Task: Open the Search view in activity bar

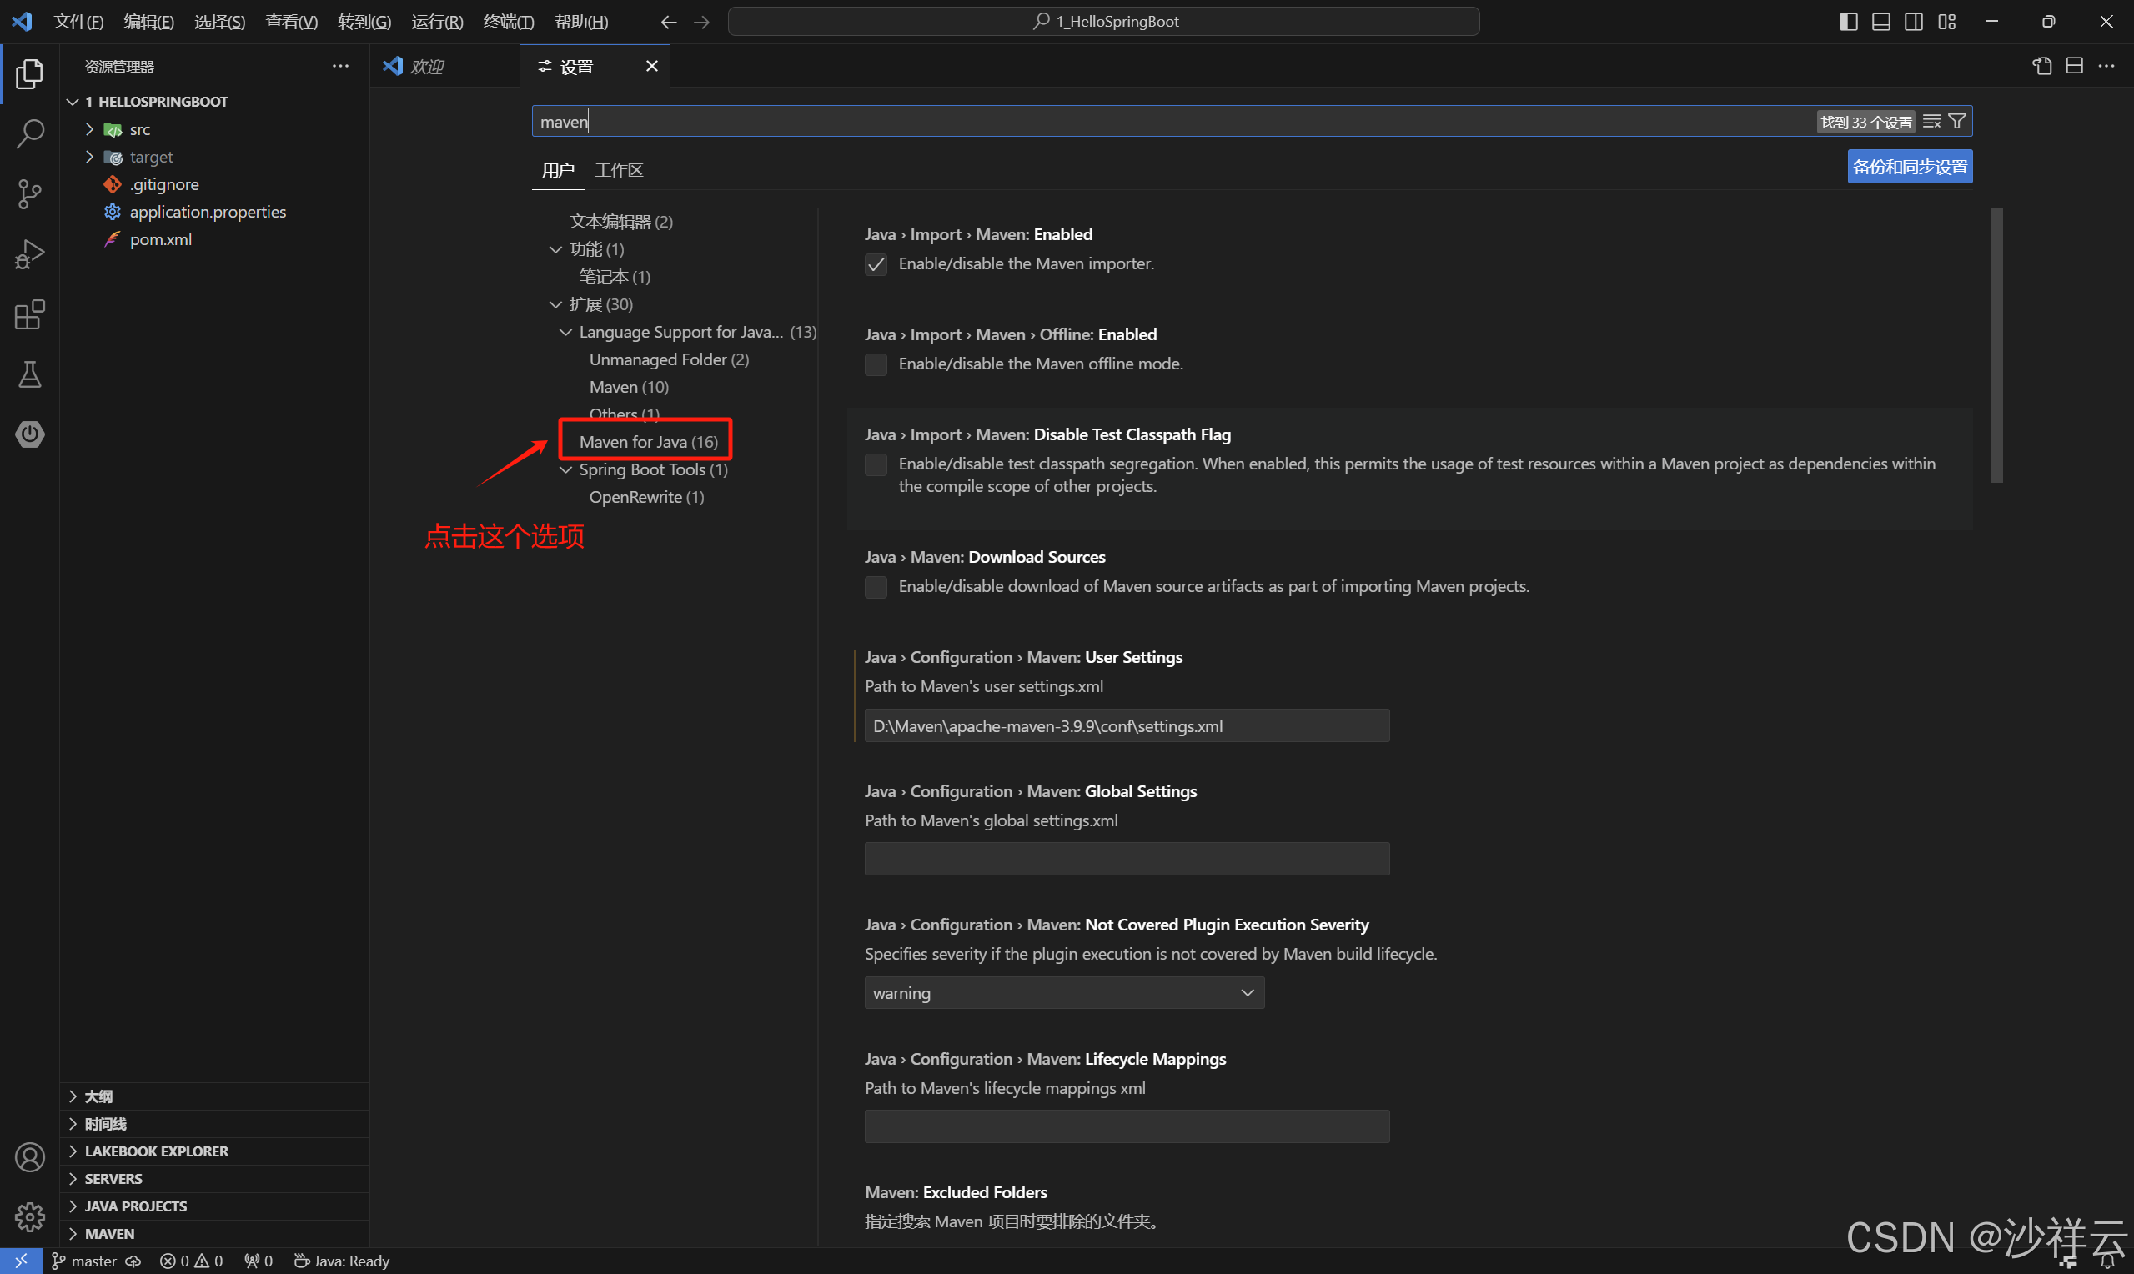Action: tap(29, 134)
